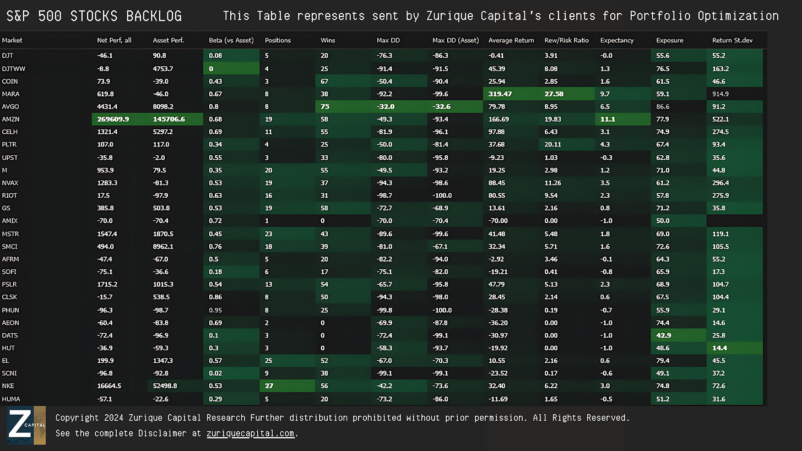
Task: Sort by the Market column header
Action: coord(12,40)
